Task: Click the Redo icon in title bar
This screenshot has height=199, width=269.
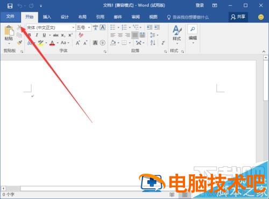Action: tap(31, 6)
